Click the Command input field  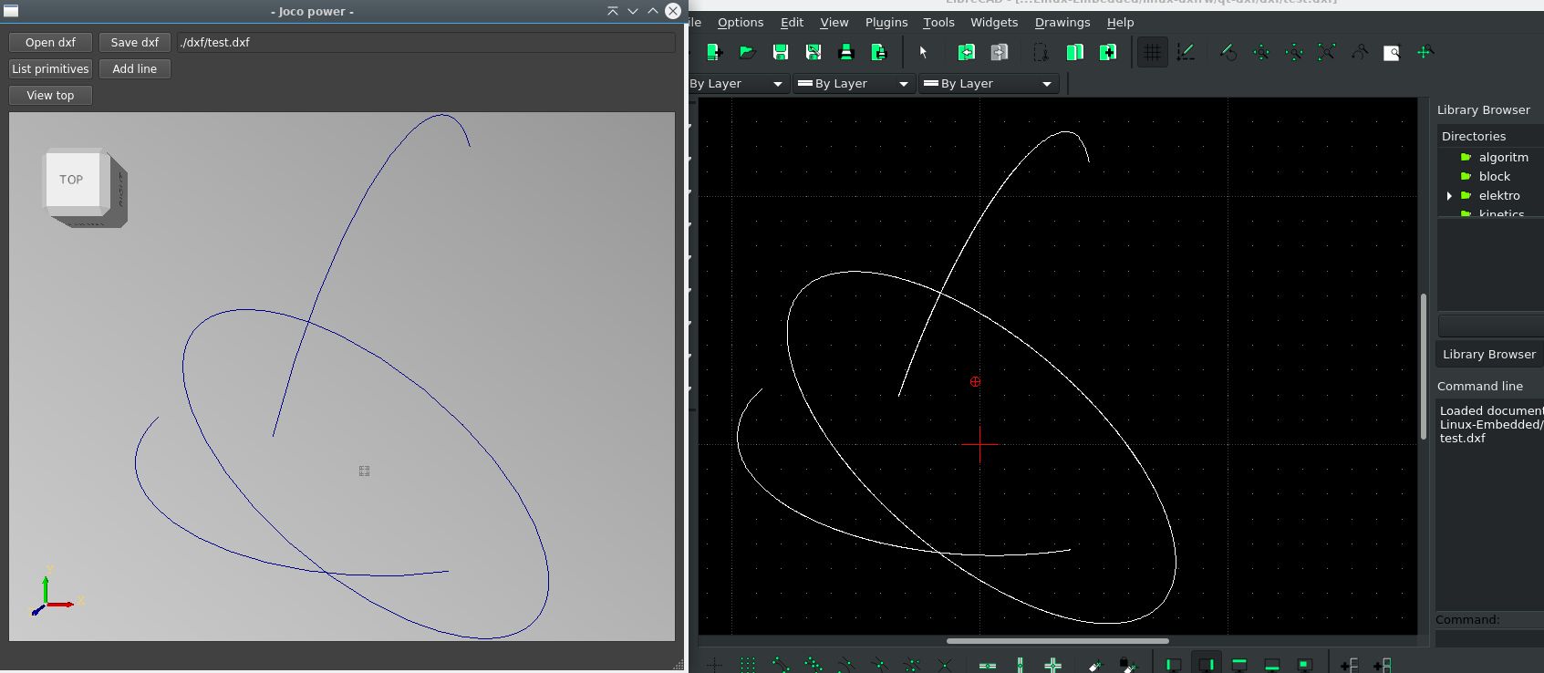(1489, 639)
